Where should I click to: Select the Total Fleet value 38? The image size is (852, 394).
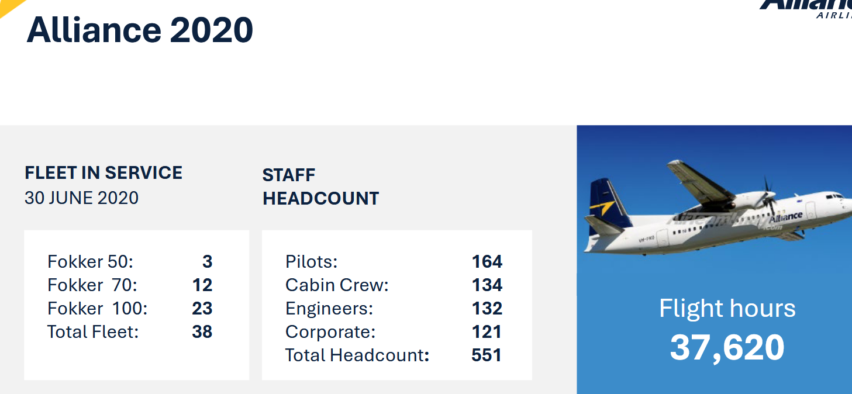pyautogui.click(x=202, y=332)
